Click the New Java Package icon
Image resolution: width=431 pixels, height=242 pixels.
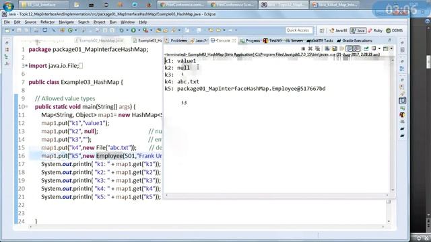[62, 30]
